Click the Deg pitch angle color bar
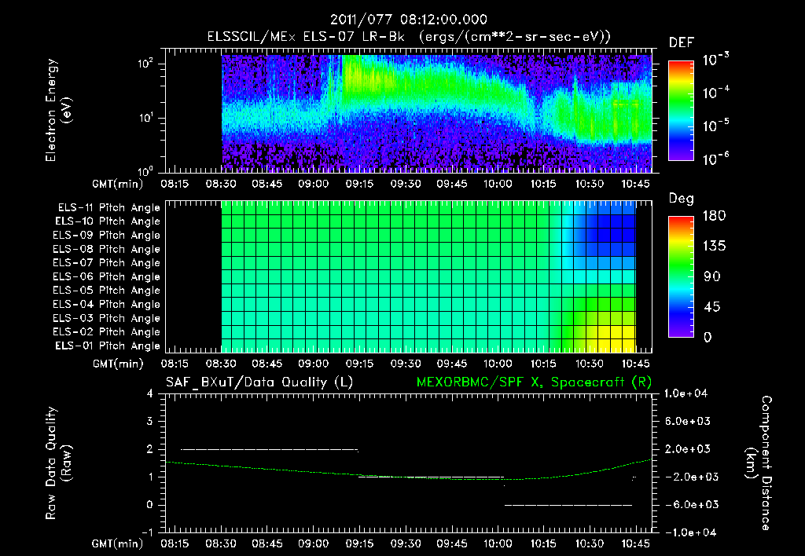Image resolution: width=805 pixels, height=556 pixels. 681,277
